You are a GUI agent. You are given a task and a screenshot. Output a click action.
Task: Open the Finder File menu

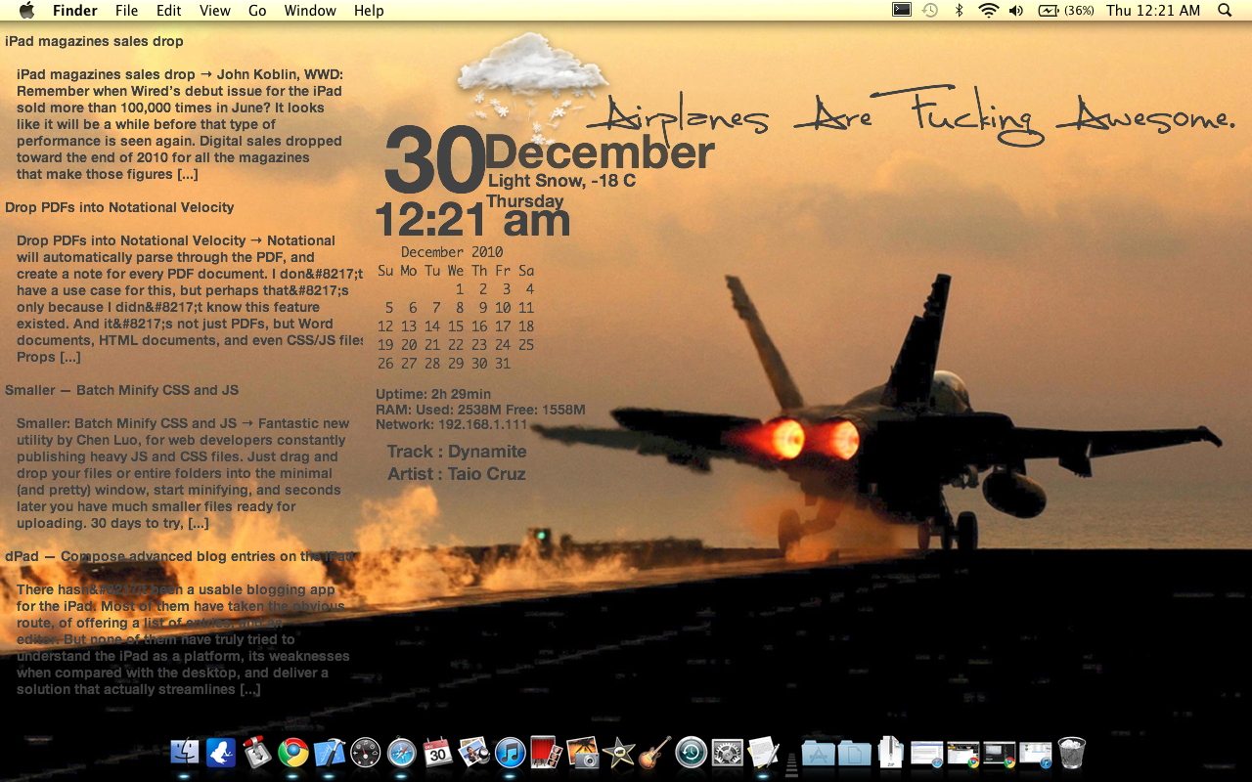click(x=126, y=11)
